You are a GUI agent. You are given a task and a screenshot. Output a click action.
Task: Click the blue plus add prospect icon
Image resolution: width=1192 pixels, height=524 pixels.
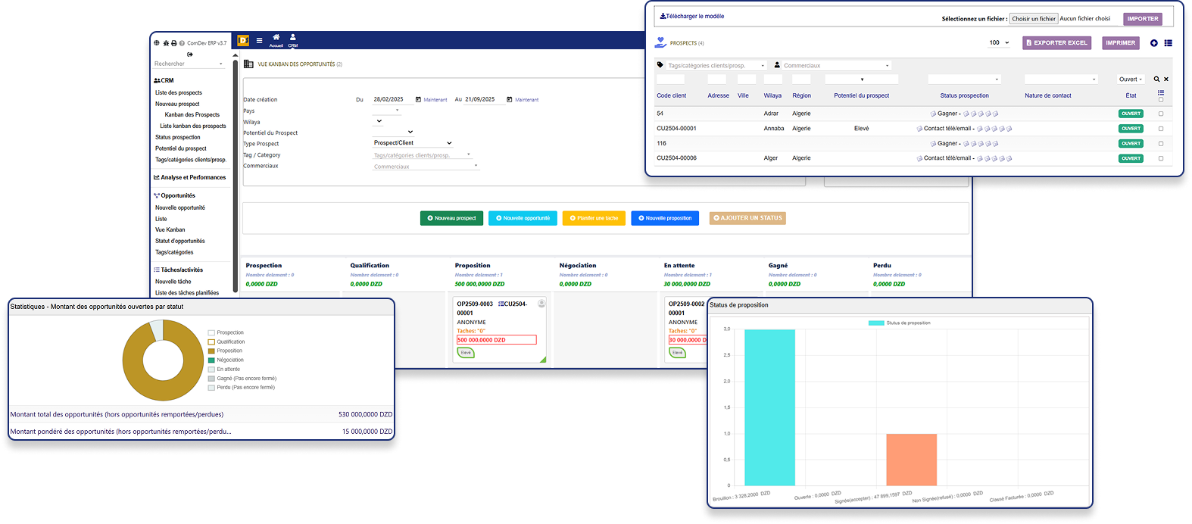(1154, 43)
